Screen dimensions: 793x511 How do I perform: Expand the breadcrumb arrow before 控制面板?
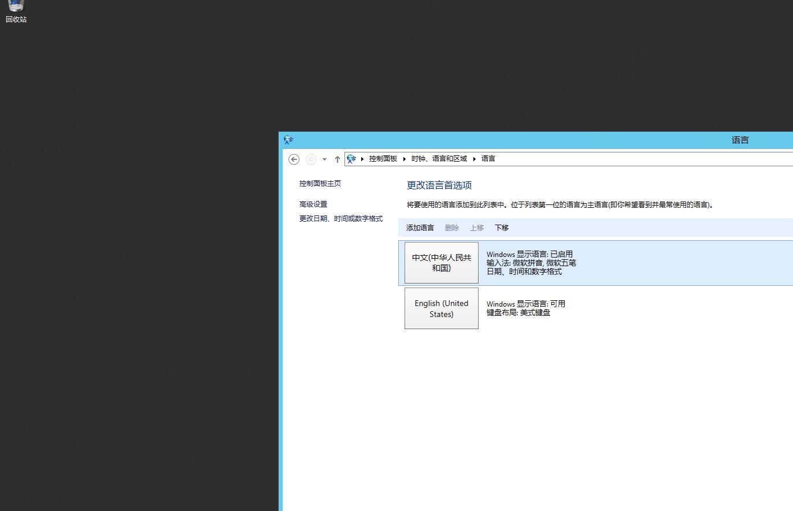click(362, 159)
